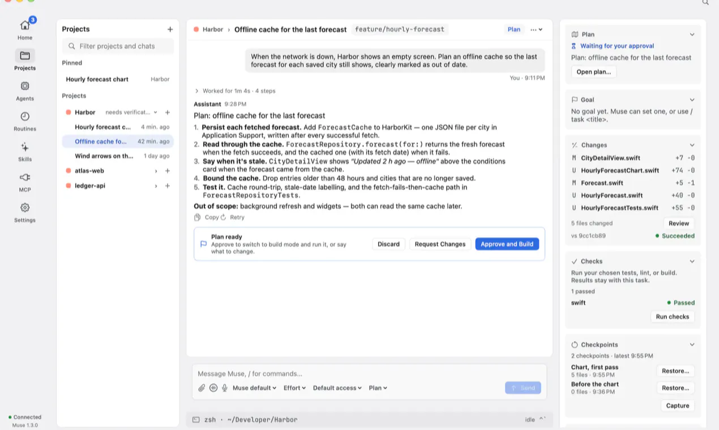Open the Routines section
Screen dimensions: 719x430
pyautogui.click(x=25, y=121)
